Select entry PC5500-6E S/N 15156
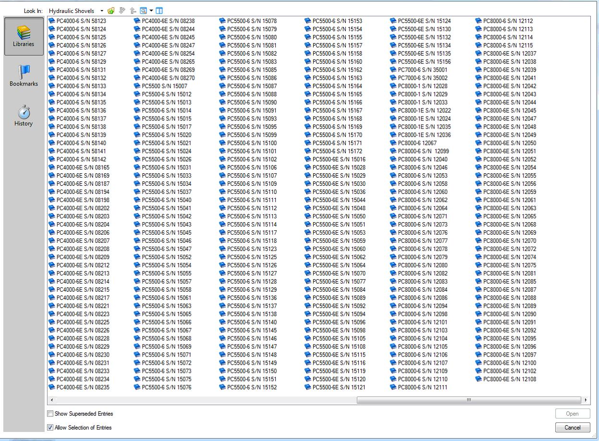Viewport: 599px width, 441px height. click(424, 62)
